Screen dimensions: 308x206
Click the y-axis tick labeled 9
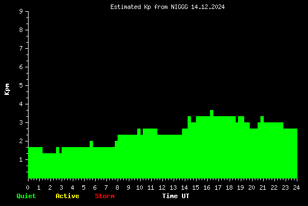[x=21, y=11]
